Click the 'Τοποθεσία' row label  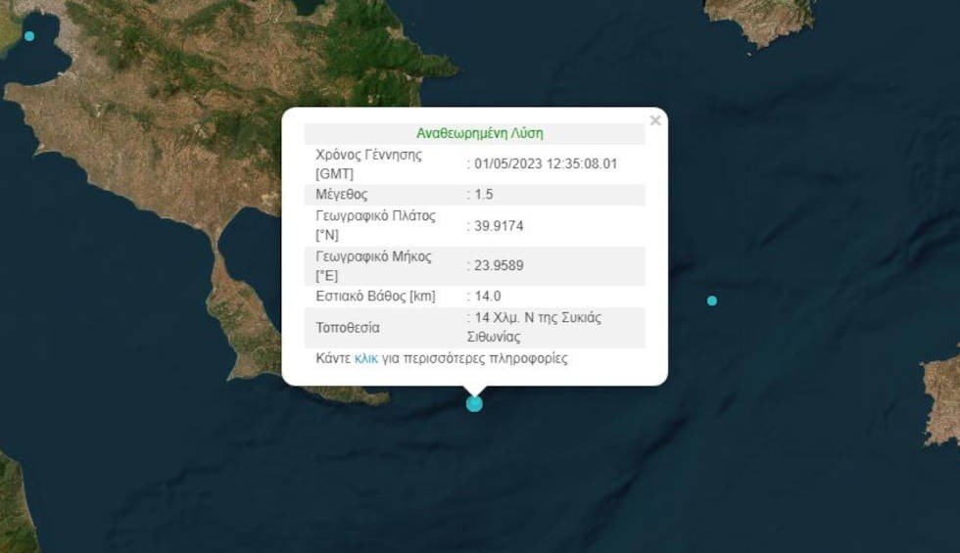coord(348,328)
